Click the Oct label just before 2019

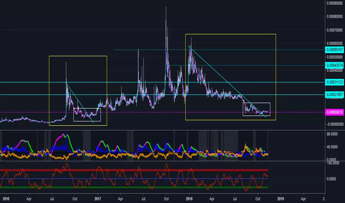pos(258,199)
